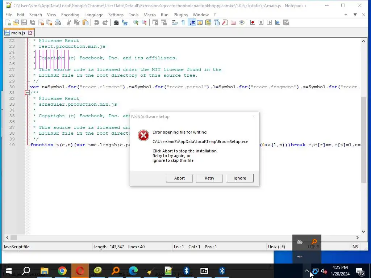Open the User Defined Language icon
The width and height of the screenshot is (371, 278).
pyautogui.click(x=200, y=22)
